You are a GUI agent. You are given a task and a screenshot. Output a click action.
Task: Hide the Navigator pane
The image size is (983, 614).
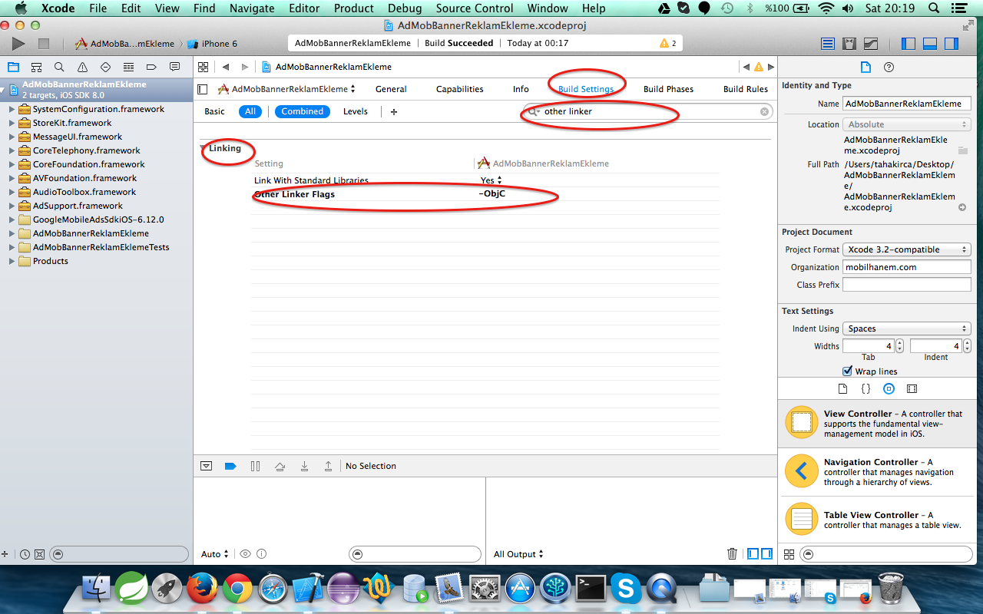coord(909,44)
